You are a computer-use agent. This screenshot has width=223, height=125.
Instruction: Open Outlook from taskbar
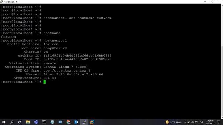coord(76,122)
